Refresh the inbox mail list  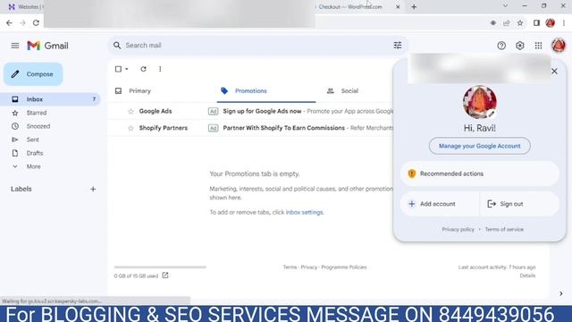coord(143,69)
